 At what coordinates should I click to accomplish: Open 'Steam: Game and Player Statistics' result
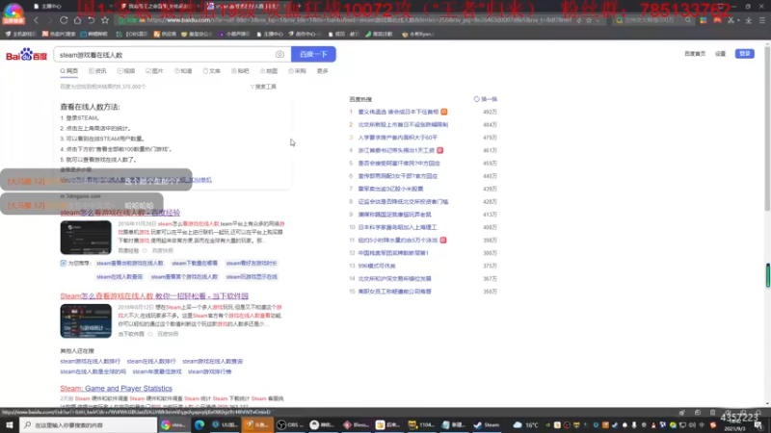click(x=116, y=389)
